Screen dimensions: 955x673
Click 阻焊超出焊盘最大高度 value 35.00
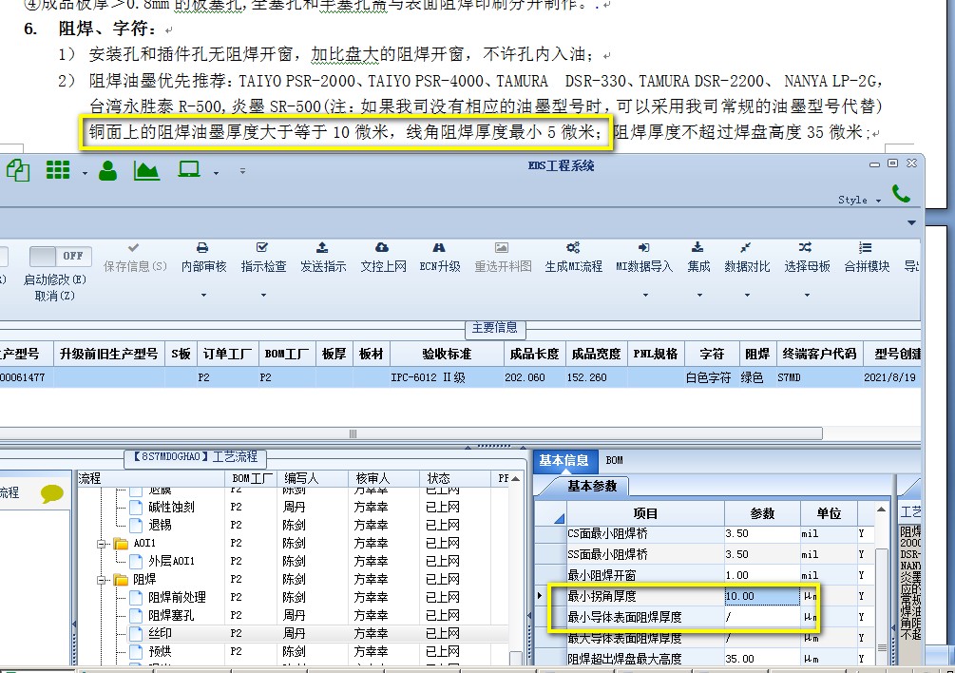pos(762,659)
